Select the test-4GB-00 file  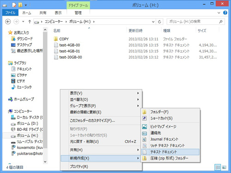70,45
